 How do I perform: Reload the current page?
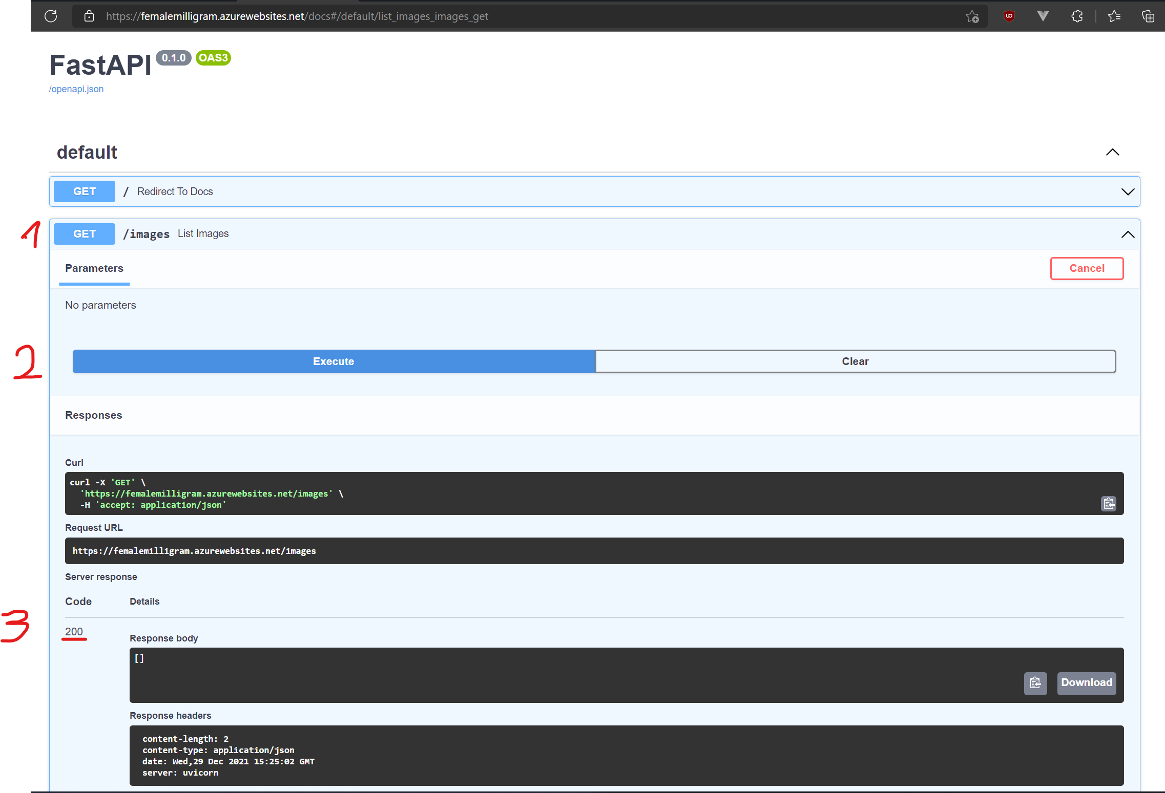(x=51, y=16)
